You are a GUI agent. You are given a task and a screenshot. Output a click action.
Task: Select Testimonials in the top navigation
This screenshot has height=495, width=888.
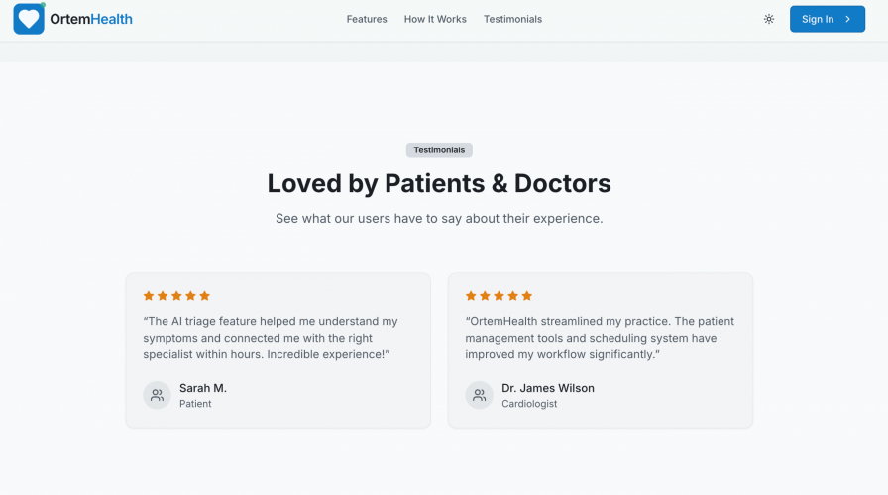[x=512, y=19]
